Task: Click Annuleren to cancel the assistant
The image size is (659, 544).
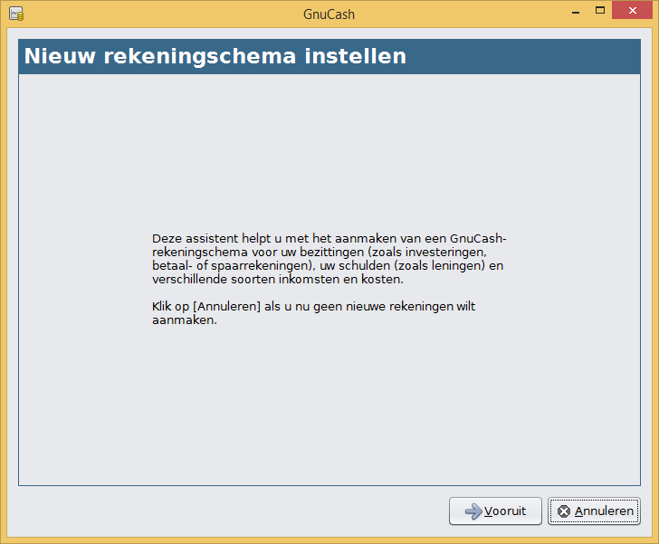Action: click(594, 511)
